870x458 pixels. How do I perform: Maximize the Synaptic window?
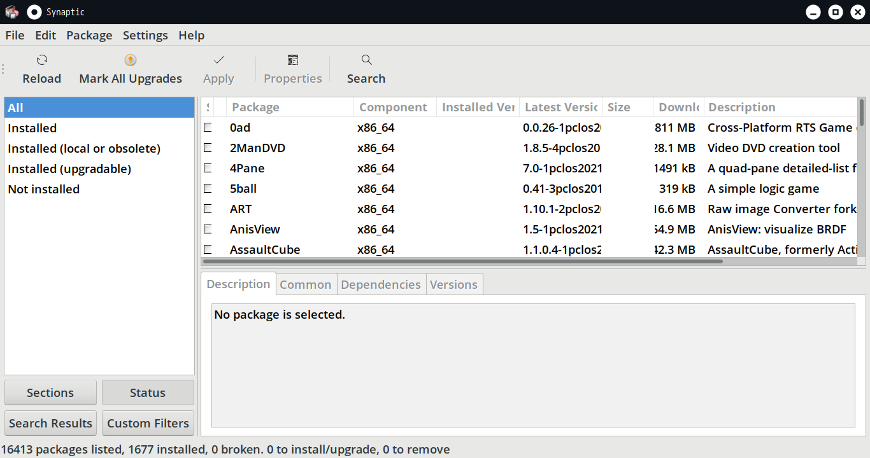(x=835, y=12)
